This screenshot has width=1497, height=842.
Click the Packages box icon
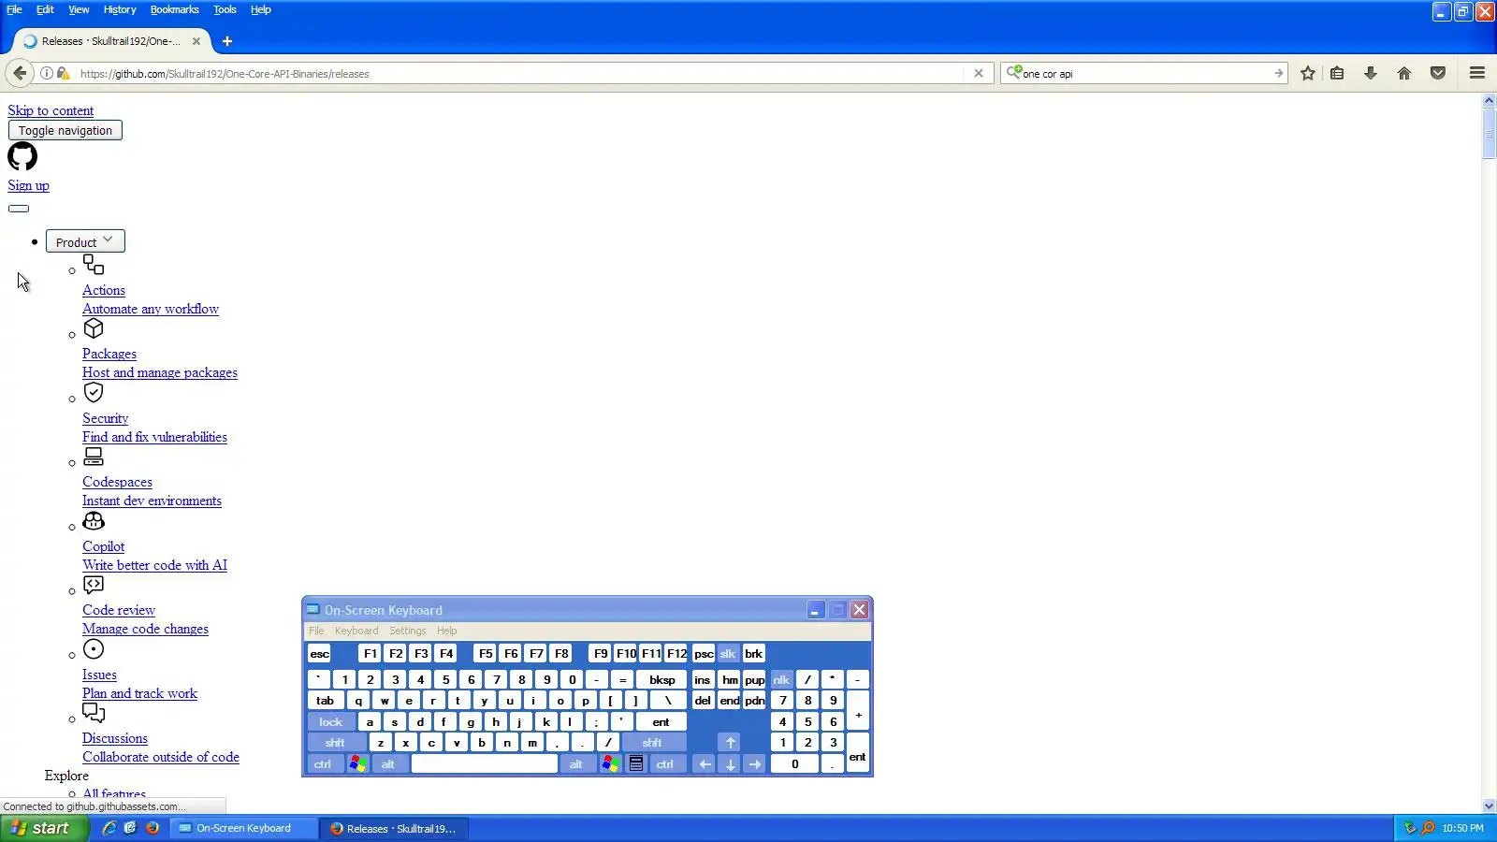(94, 328)
